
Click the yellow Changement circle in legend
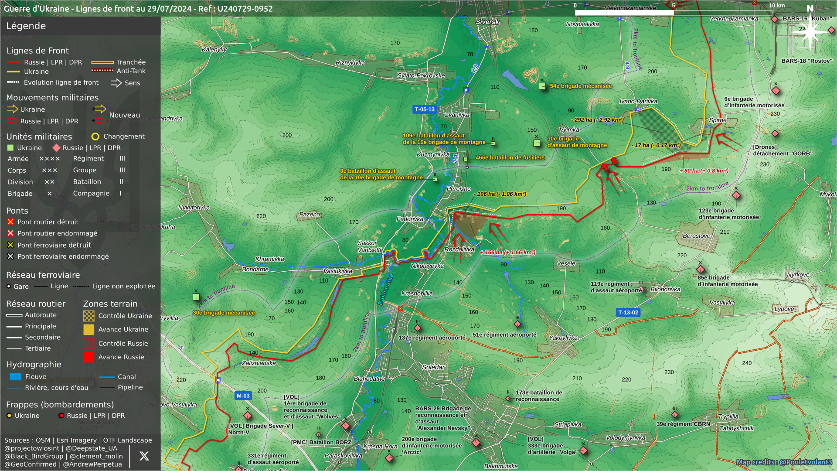click(x=95, y=137)
